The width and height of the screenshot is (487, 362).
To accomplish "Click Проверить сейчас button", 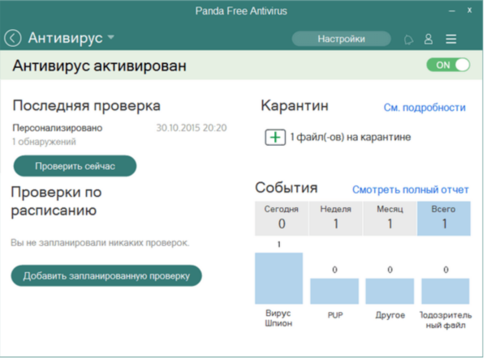I will 75,166.
